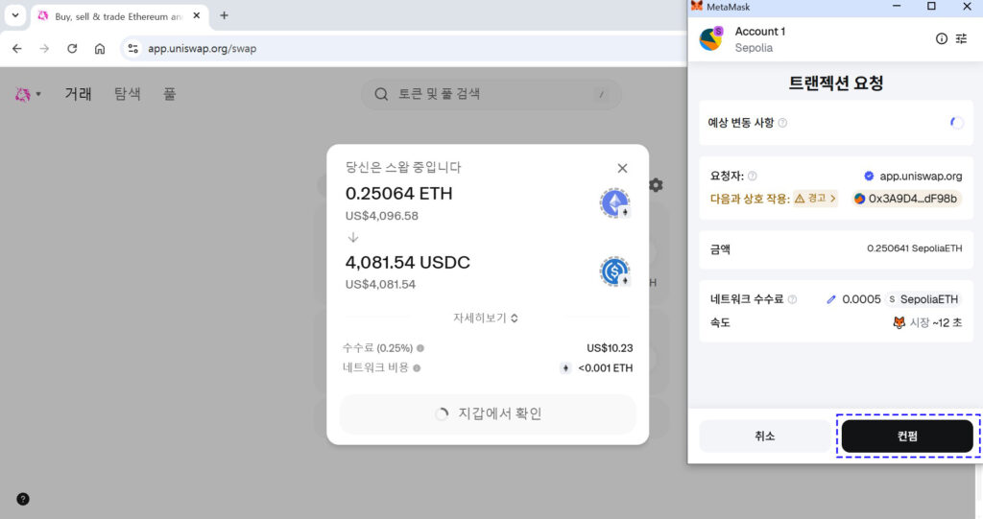Select the 탐색 navigation tab
983x519 pixels.
click(x=128, y=94)
